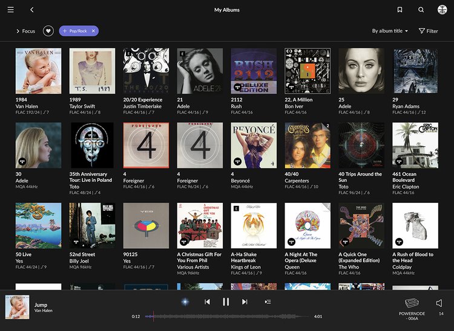Click the Tidal badge on 22, A Million
454x331 pixels.
click(292, 86)
